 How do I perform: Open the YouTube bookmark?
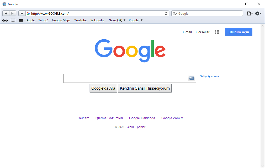81,20
